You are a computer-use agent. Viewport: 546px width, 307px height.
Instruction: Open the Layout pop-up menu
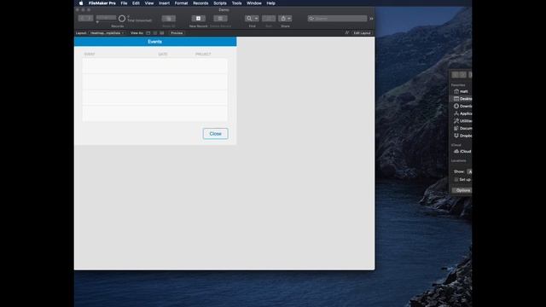click(x=107, y=33)
